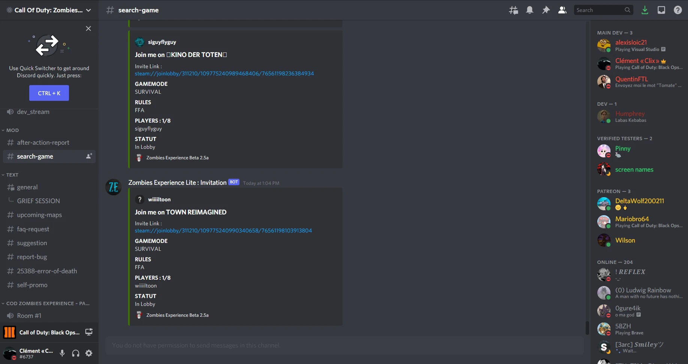
Task: Open KINO DER TOTEN steam invite link
Action: point(224,73)
